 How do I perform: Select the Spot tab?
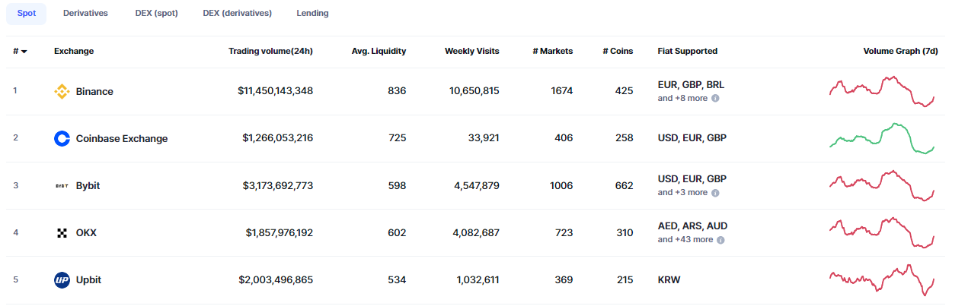26,14
